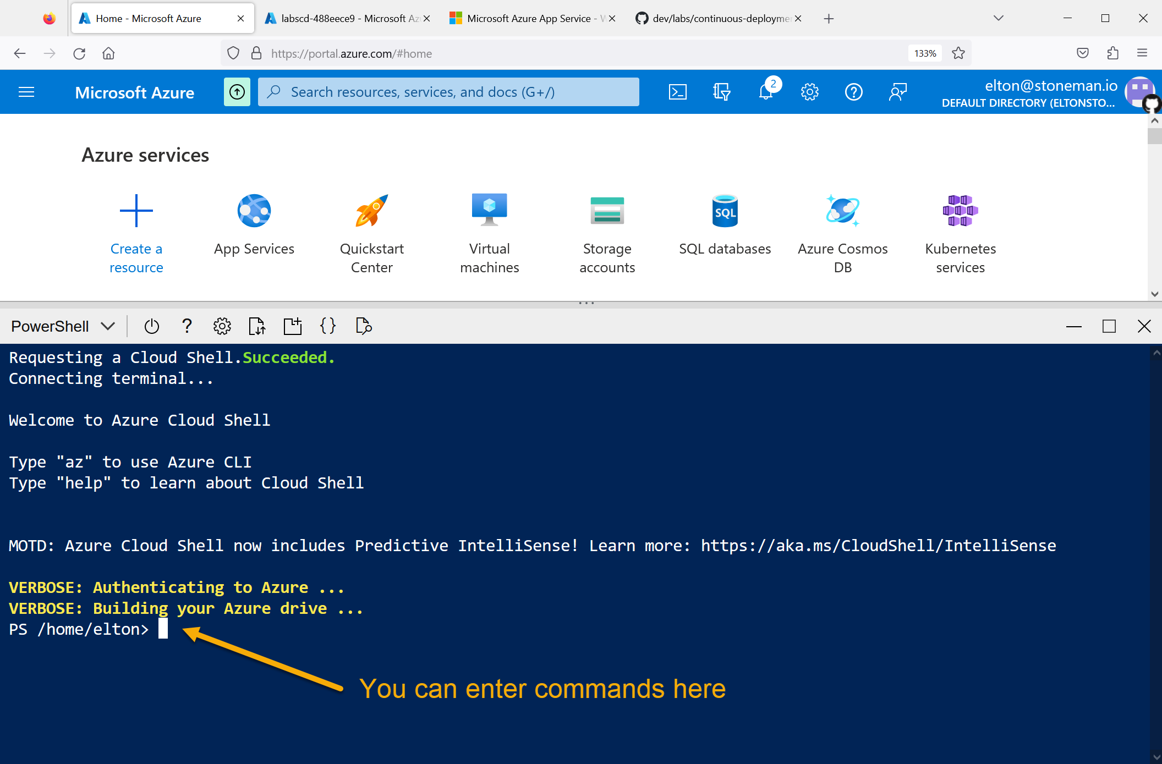This screenshot has width=1162, height=764.
Task: Click the padlock site info icon
Action: pos(256,53)
